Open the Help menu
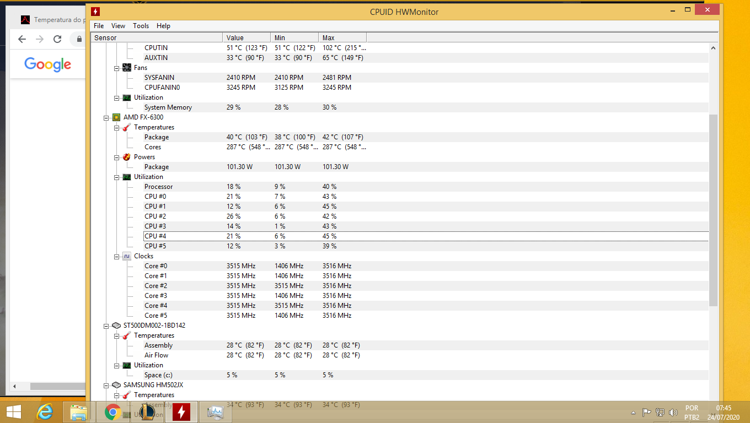Screen dimensions: 750x423 163,26
